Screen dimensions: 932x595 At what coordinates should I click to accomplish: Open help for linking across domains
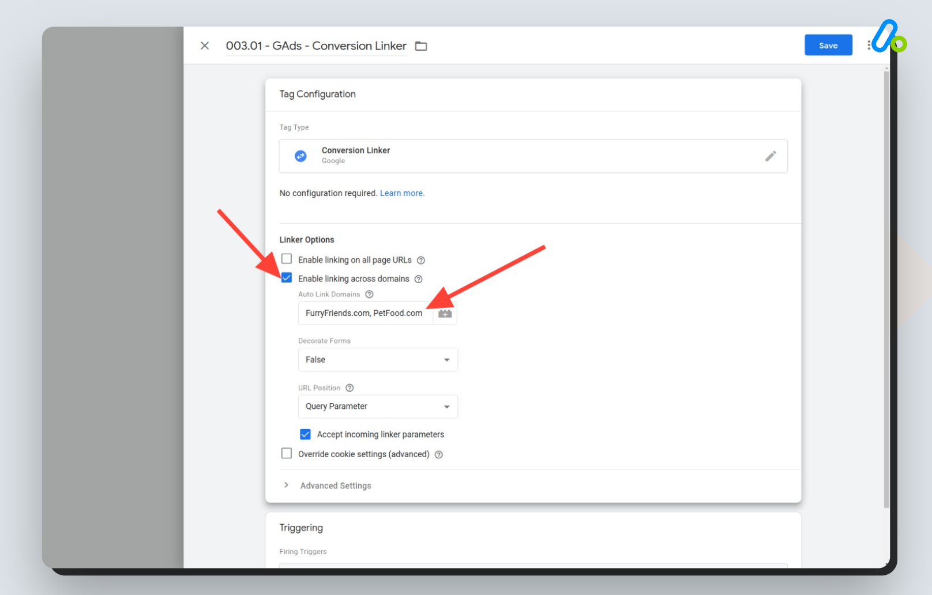419,279
